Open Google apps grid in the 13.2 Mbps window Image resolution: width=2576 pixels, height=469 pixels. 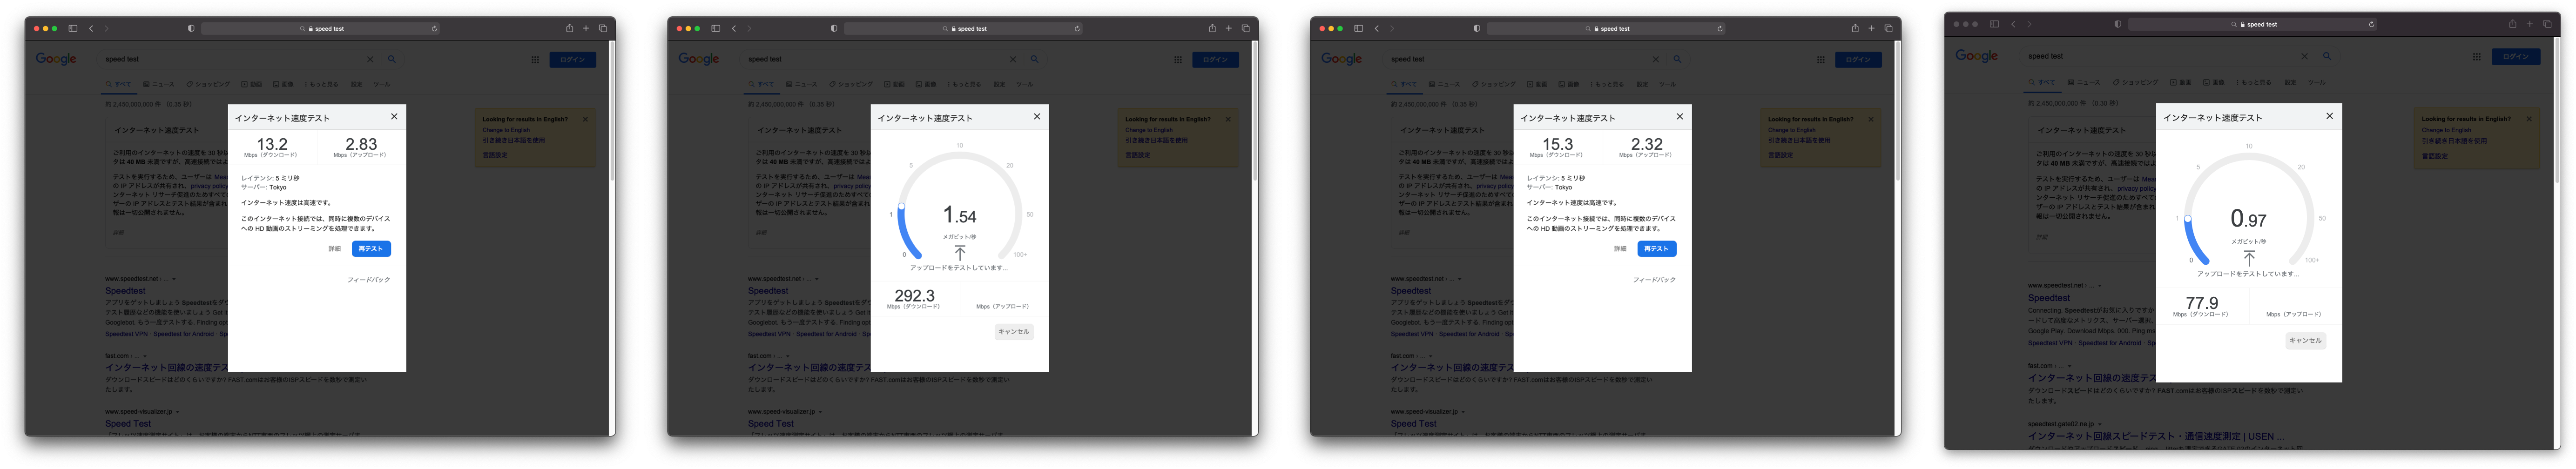(535, 59)
